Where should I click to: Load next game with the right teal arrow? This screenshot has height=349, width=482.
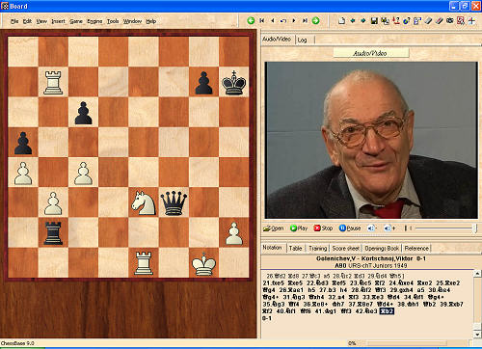[x=363, y=21]
